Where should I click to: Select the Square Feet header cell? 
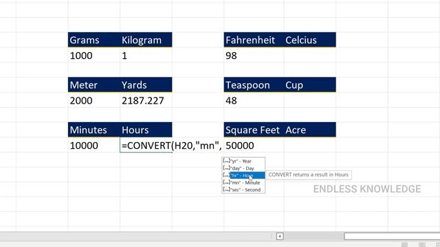[x=254, y=130]
